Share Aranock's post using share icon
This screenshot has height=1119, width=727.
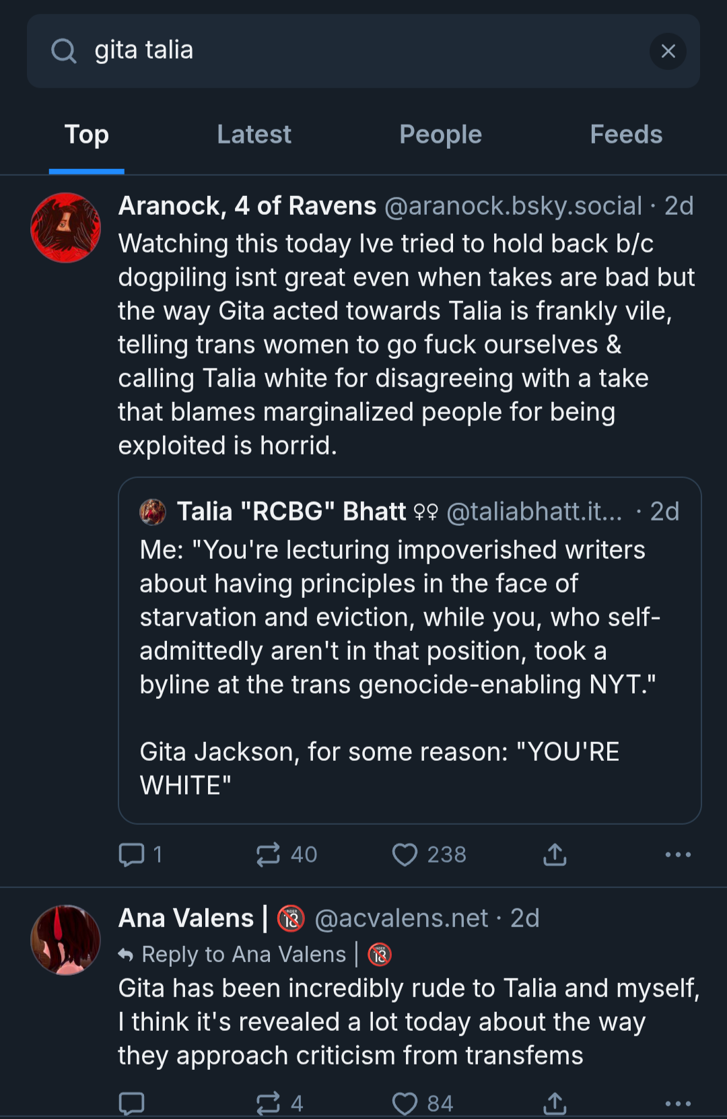(x=555, y=854)
